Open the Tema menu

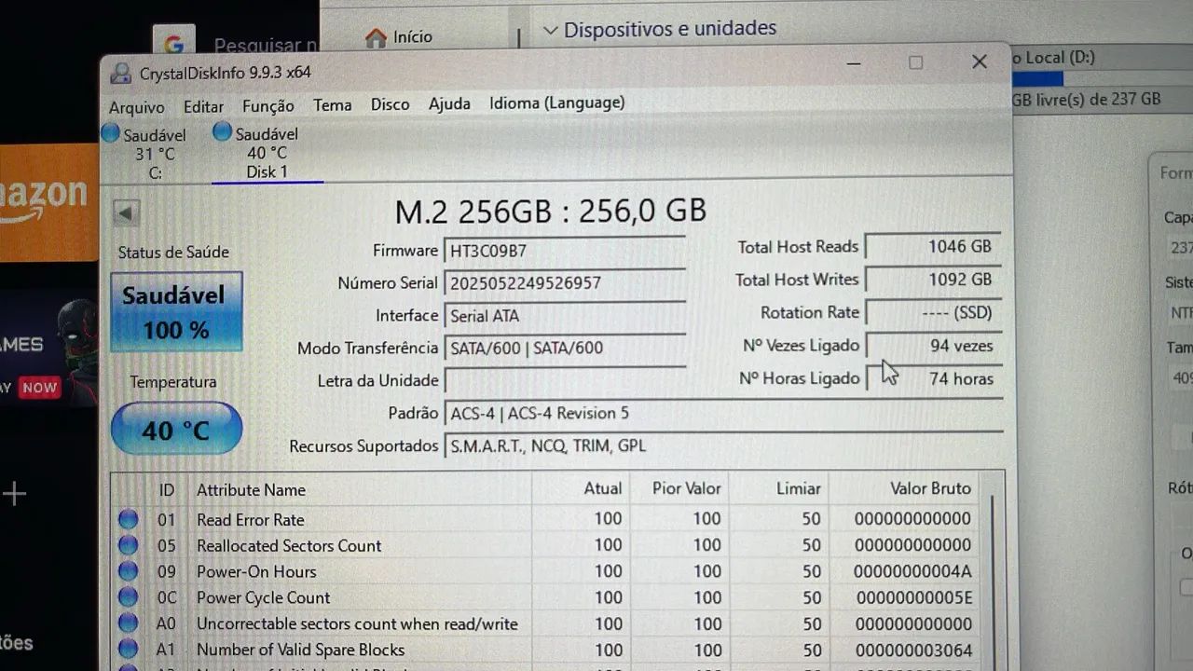click(333, 104)
